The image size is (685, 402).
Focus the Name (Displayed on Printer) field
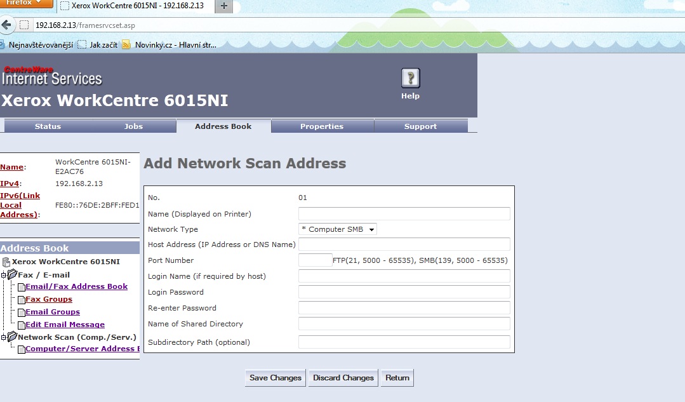[x=404, y=213]
